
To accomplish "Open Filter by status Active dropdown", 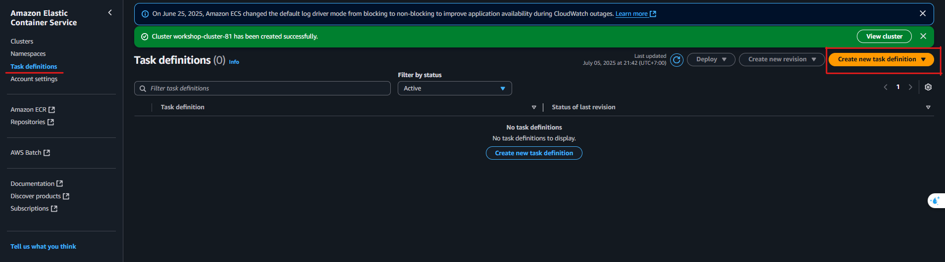I will point(455,88).
